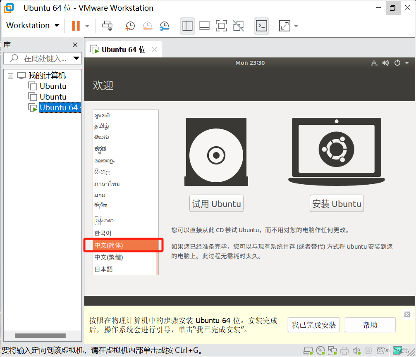Open the Ubuntu clock Mon 23:30 menu
The width and height of the screenshot is (416, 357).
click(250, 63)
